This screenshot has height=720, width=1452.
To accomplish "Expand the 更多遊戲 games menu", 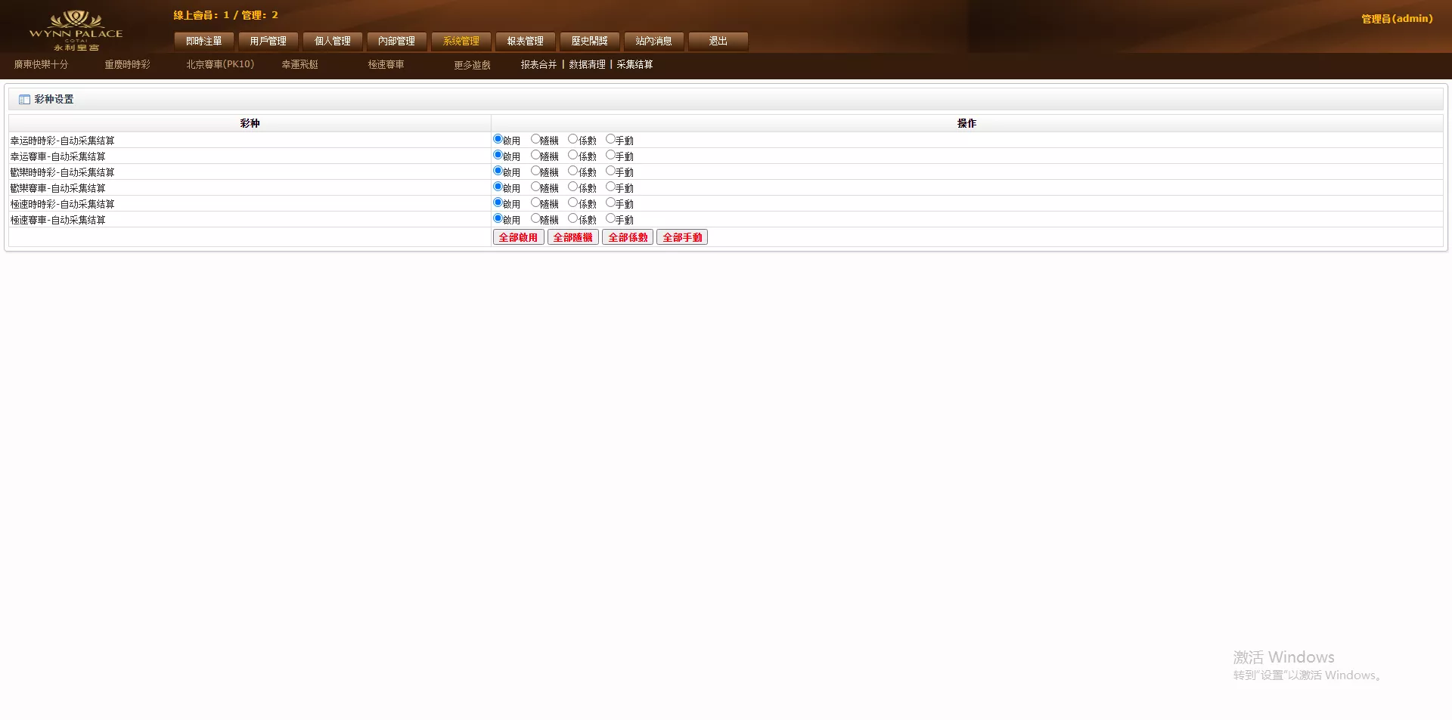I will click(x=472, y=66).
